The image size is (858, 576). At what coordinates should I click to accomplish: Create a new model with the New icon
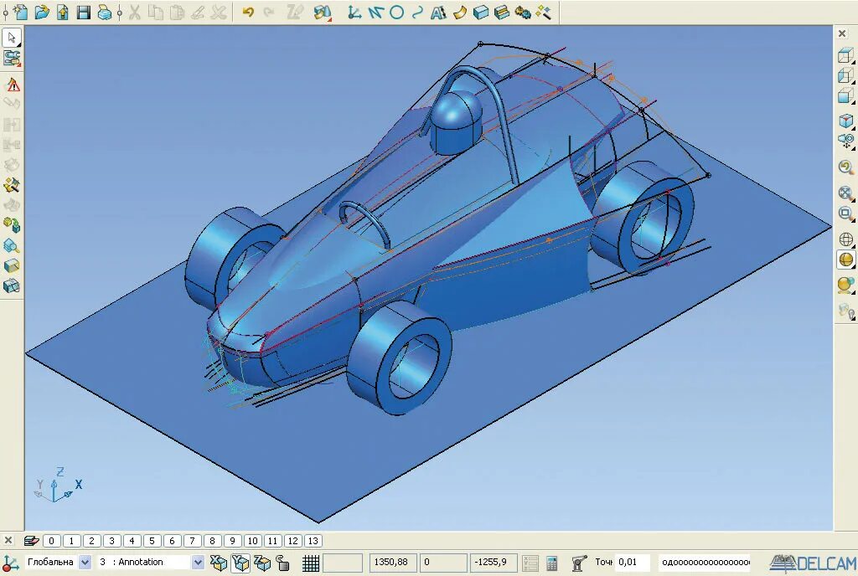click(20, 12)
